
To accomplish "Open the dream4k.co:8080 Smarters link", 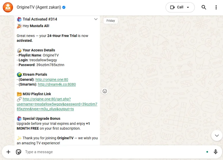I will [57, 84].
